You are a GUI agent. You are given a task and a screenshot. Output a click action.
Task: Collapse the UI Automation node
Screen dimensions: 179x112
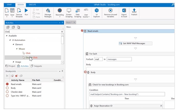(x=10, y=40)
